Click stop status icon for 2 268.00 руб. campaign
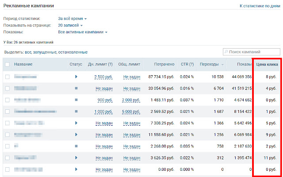The height and width of the screenshot is (177, 283). [x=76, y=146]
